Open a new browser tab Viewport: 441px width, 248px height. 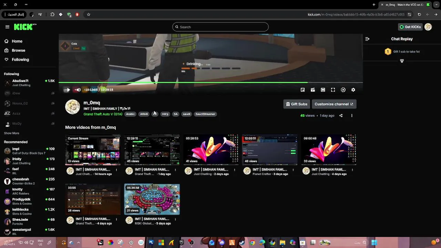tap(374, 4)
